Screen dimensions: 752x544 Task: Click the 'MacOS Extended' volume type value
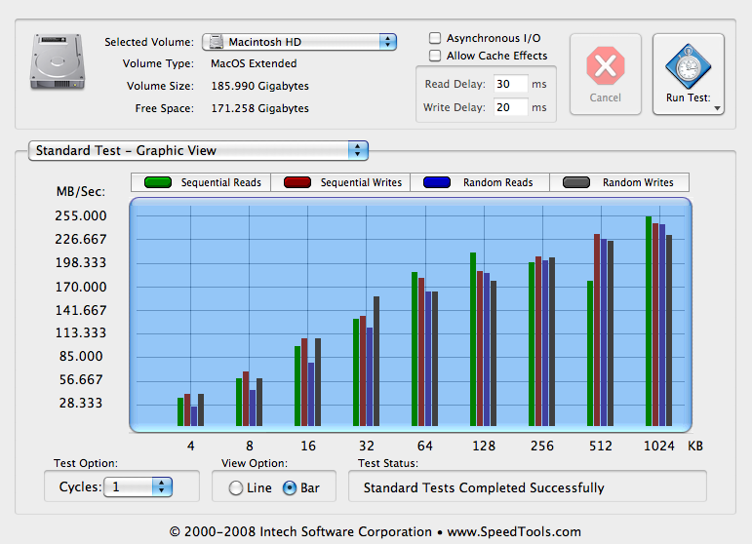(x=254, y=63)
